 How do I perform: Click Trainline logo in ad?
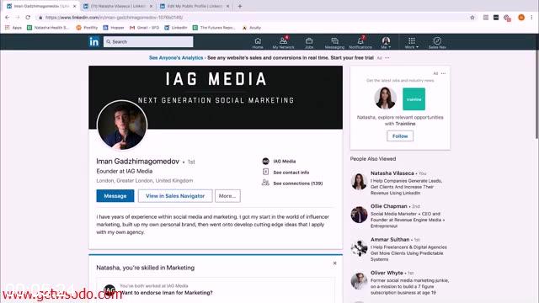tap(414, 99)
